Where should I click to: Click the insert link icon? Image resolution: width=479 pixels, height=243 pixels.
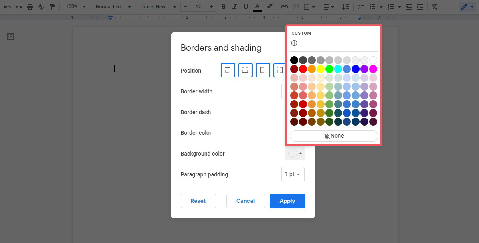click(x=284, y=7)
